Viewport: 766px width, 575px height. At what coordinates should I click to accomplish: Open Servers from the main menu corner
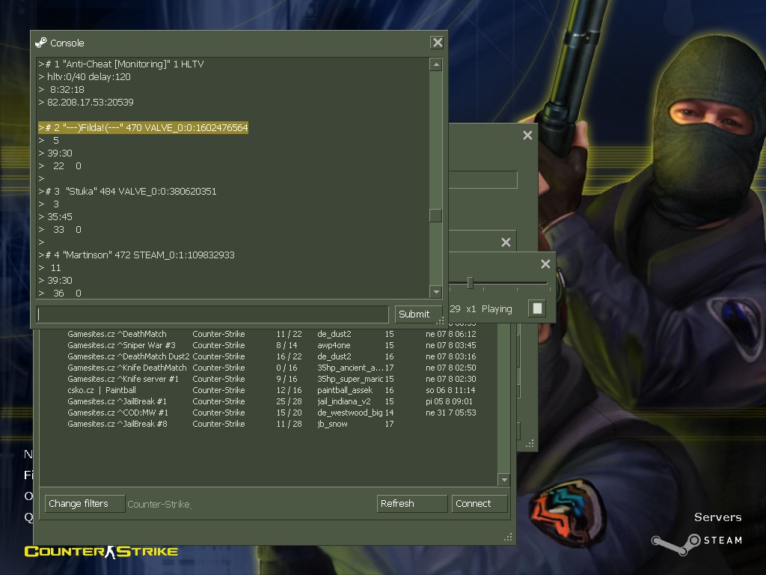coord(717,517)
